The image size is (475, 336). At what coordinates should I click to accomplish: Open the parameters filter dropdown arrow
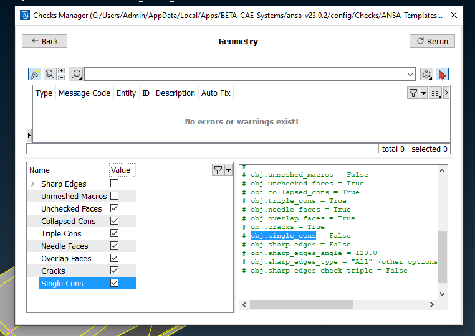228,170
